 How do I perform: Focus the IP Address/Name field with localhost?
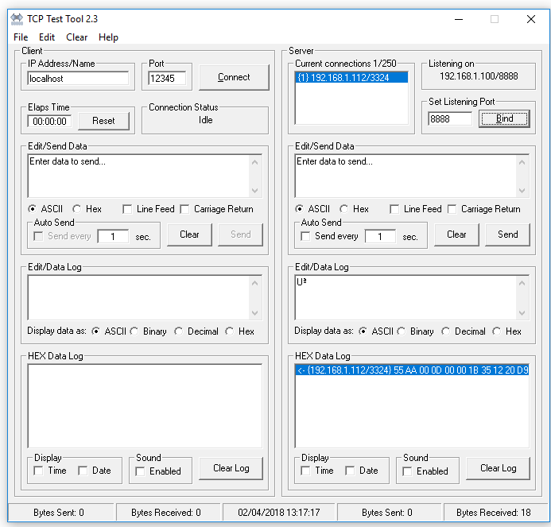pyautogui.click(x=78, y=79)
